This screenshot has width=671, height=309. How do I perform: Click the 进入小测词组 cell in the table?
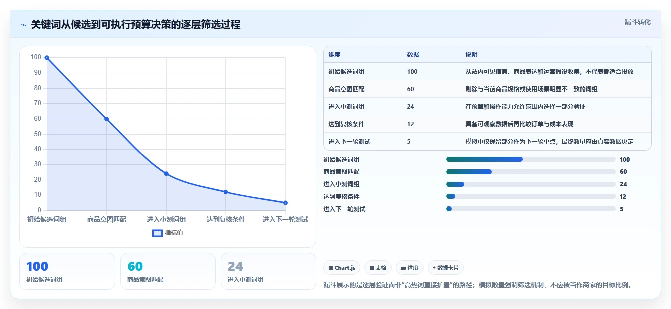tap(346, 107)
